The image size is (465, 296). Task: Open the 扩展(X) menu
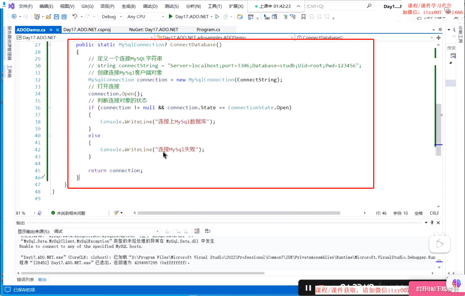[x=236, y=6]
